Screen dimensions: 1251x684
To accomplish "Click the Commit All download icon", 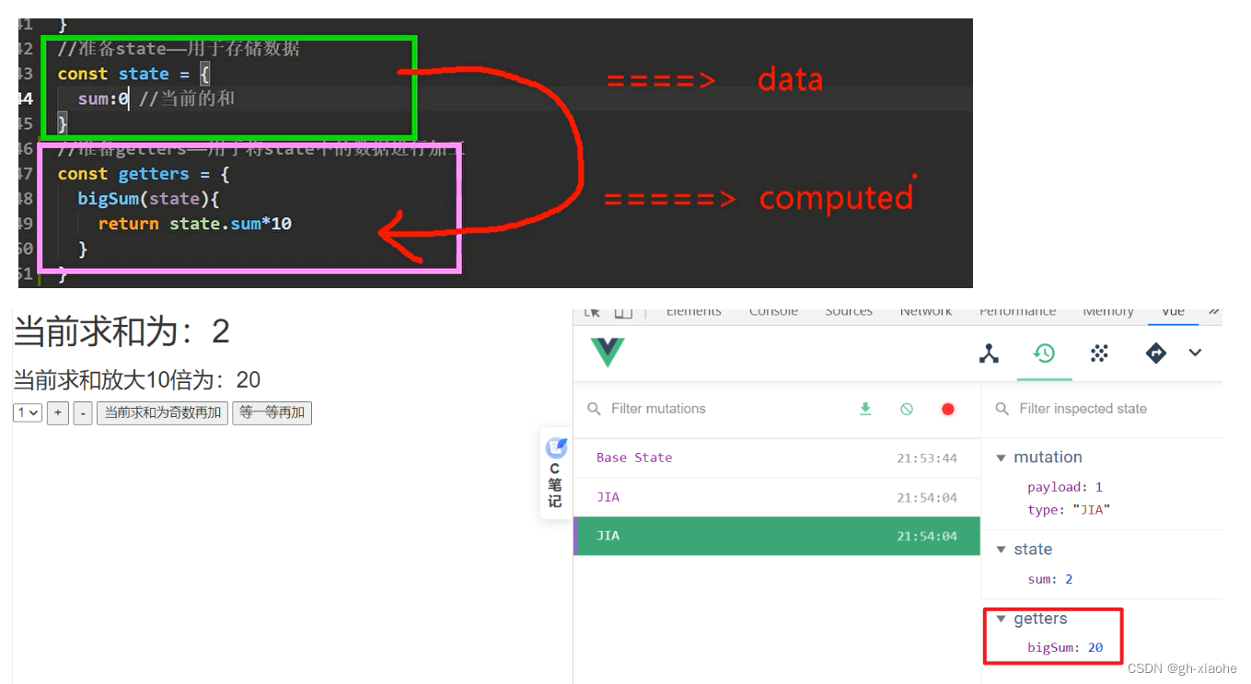I will (865, 409).
